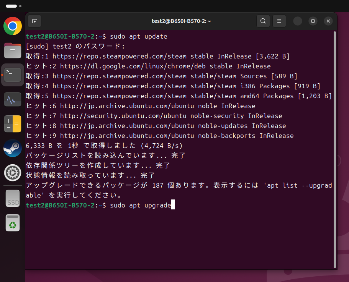Open the SSD drive in the dock

click(x=13, y=198)
